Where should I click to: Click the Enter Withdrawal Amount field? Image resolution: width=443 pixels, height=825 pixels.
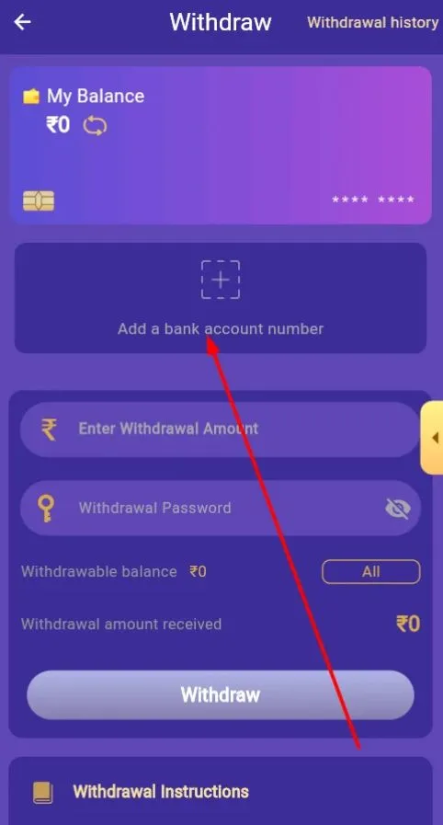coord(221,430)
